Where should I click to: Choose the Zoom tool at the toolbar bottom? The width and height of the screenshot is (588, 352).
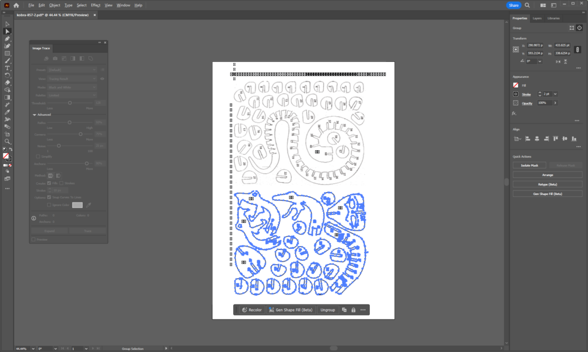[x=7, y=140]
